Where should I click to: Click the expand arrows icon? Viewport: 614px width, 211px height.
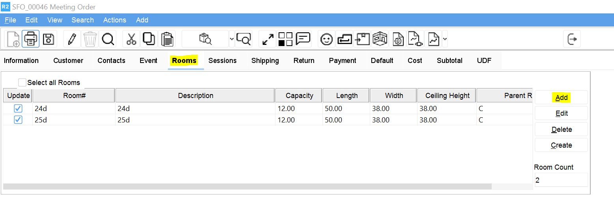268,39
